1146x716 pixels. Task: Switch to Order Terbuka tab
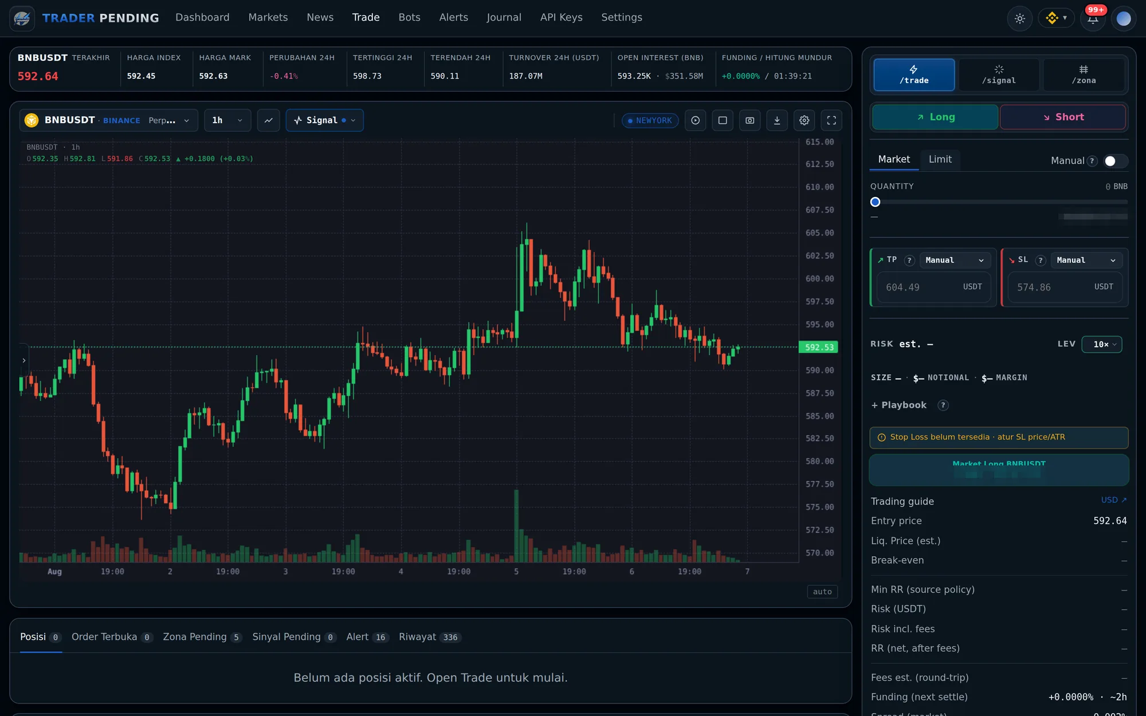(x=112, y=637)
